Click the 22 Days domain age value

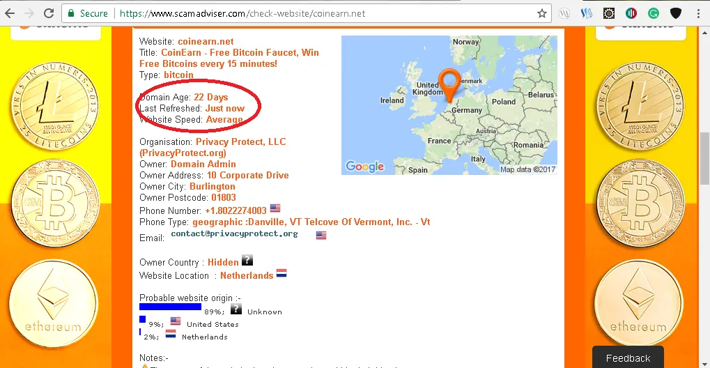tap(211, 97)
